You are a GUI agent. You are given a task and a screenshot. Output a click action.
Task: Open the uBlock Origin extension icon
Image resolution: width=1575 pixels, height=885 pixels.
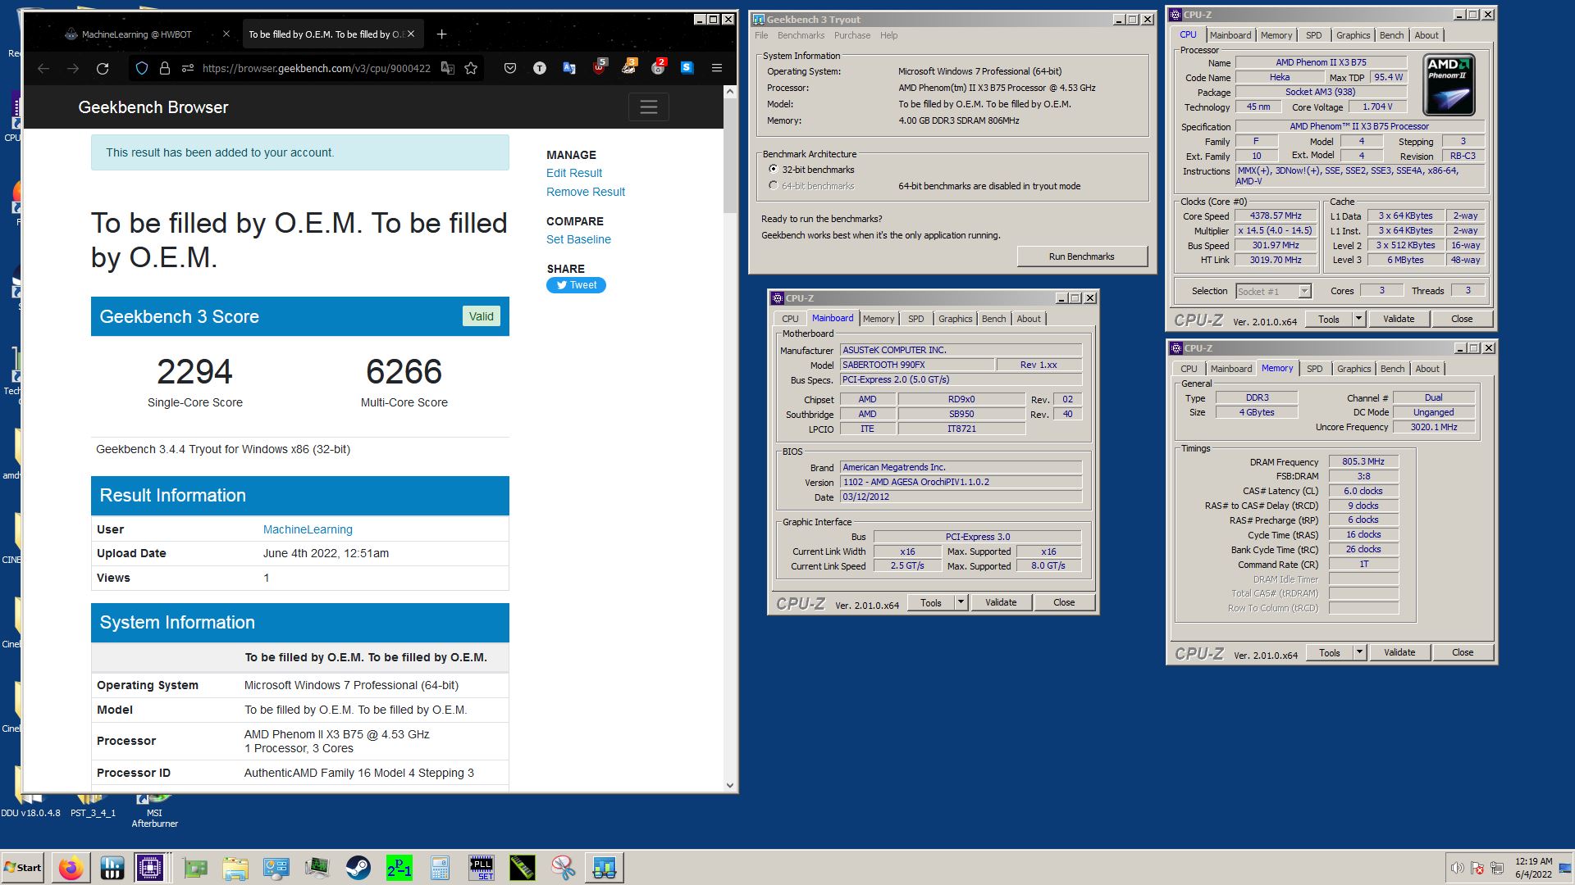[x=600, y=68]
